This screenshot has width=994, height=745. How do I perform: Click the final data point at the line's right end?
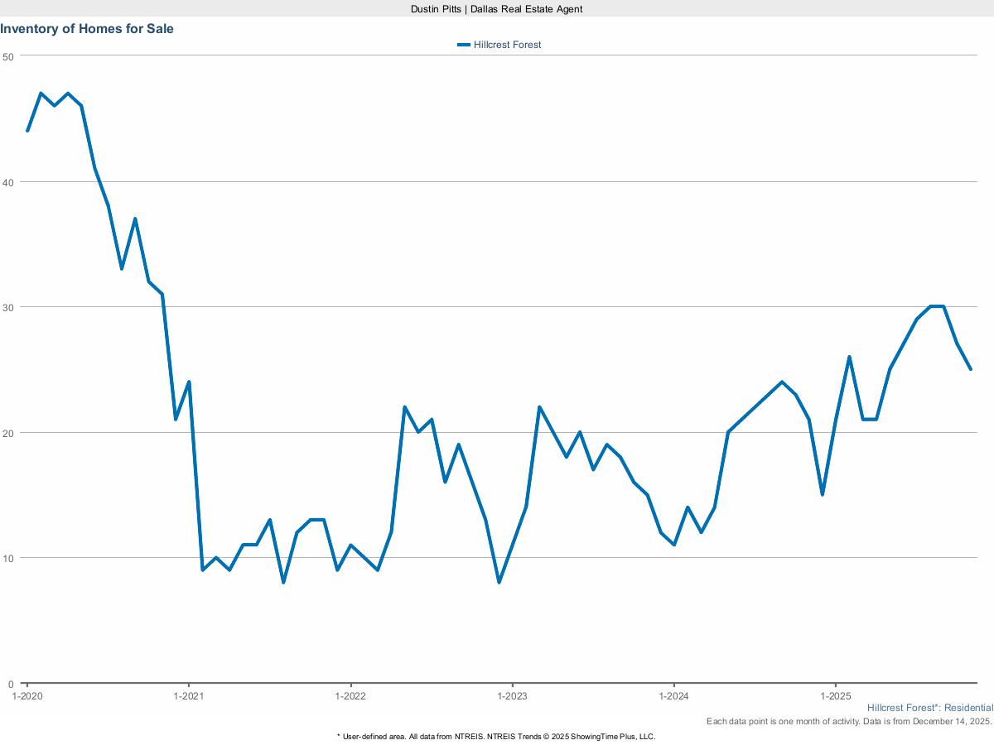(x=970, y=369)
